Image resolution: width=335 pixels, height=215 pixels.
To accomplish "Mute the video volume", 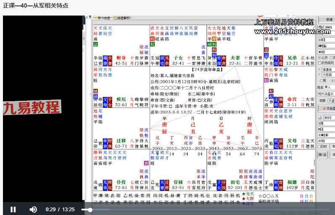I will pos(33,209).
